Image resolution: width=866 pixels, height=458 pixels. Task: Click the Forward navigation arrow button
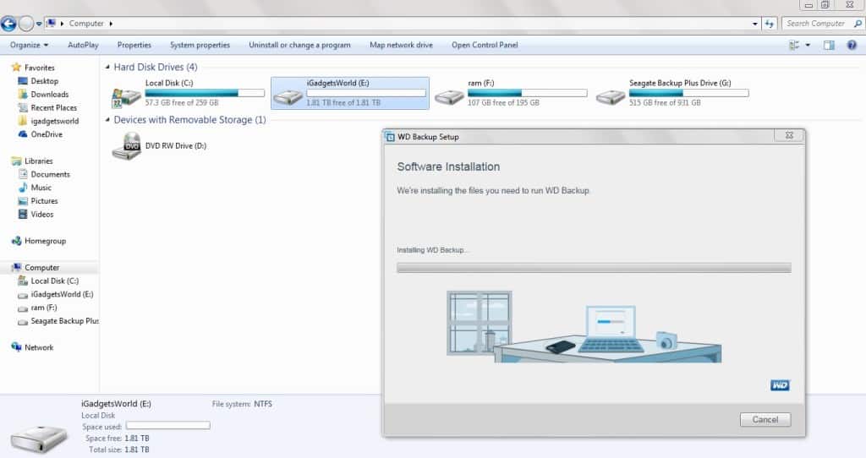(x=26, y=24)
